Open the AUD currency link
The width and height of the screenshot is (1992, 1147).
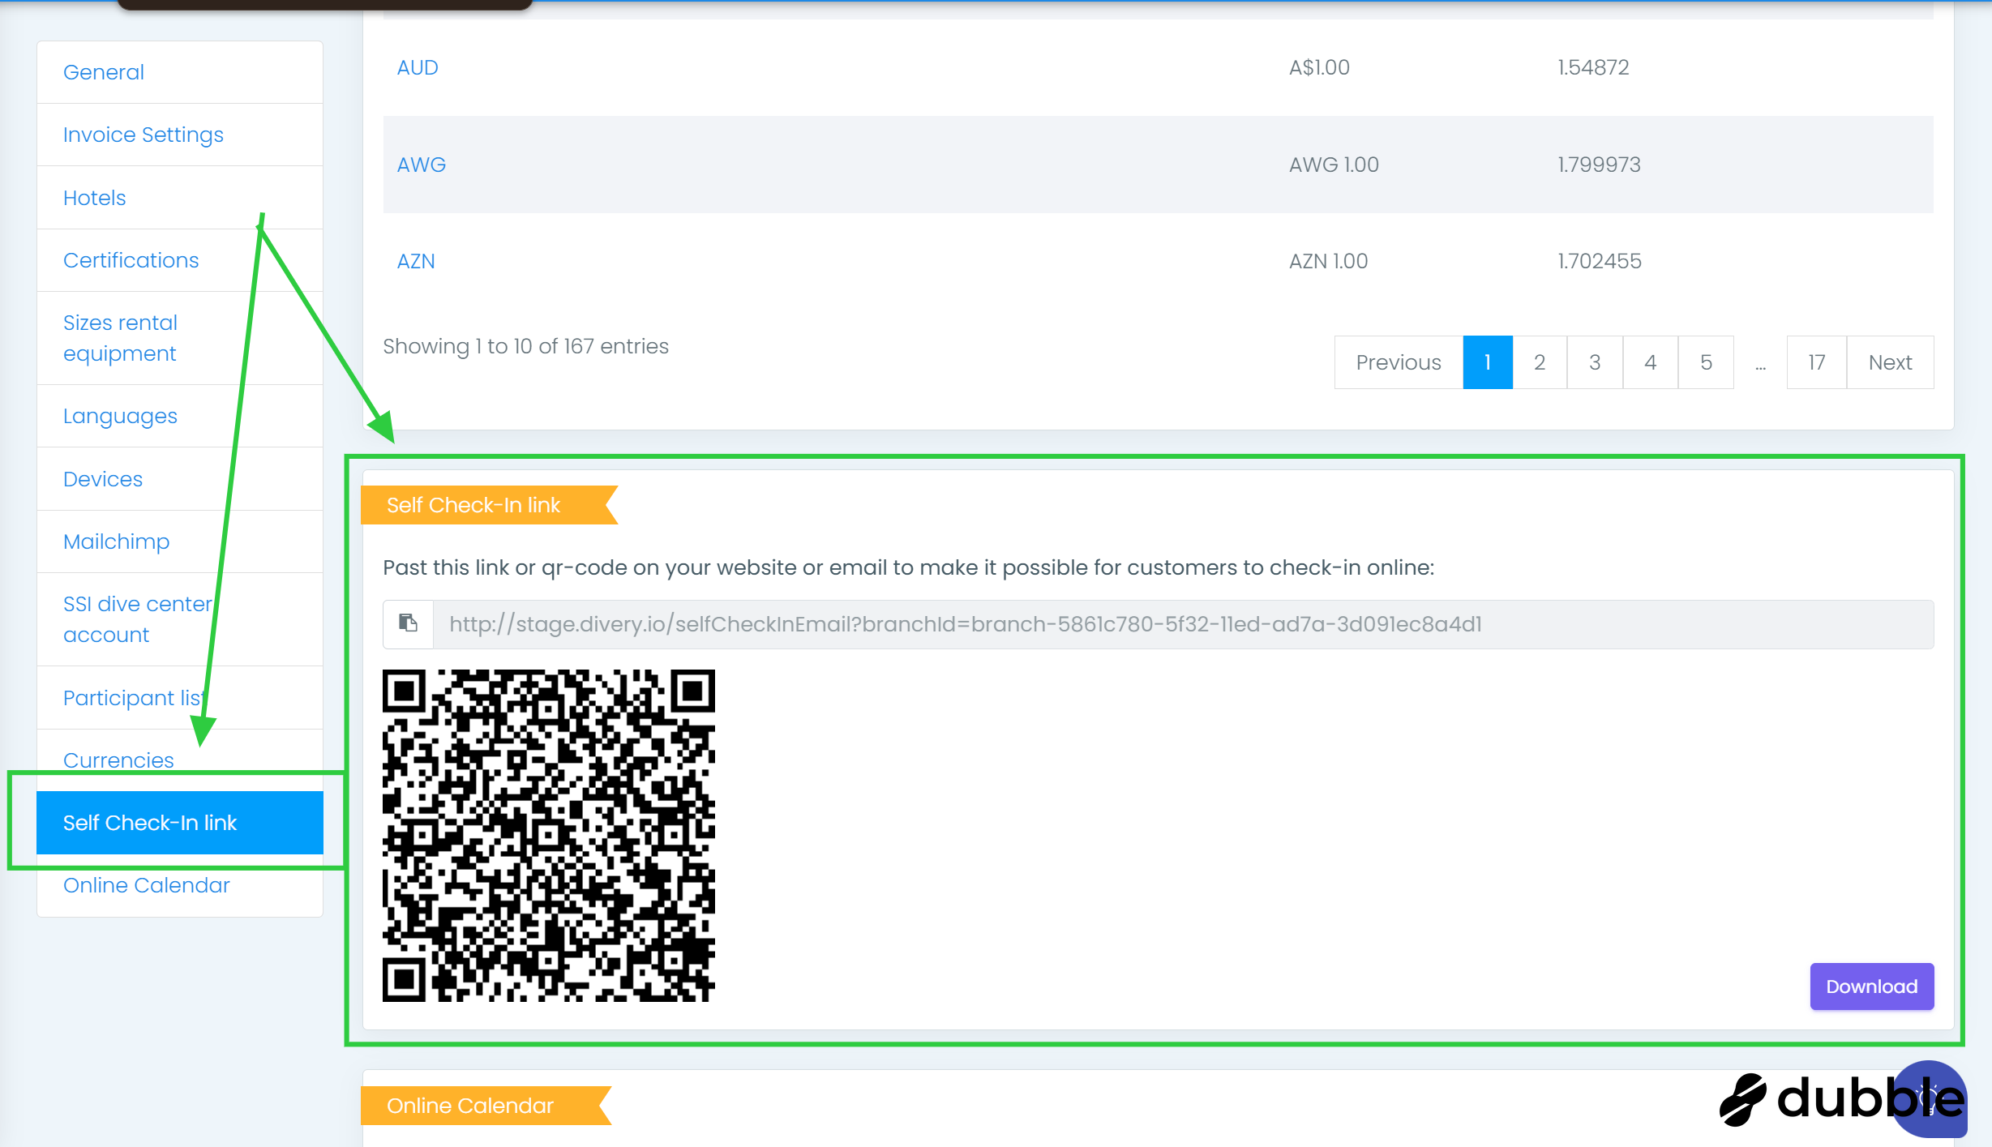(418, 67)
